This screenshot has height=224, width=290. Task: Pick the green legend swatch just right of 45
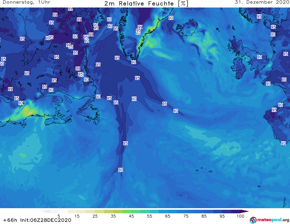[136, 211]
